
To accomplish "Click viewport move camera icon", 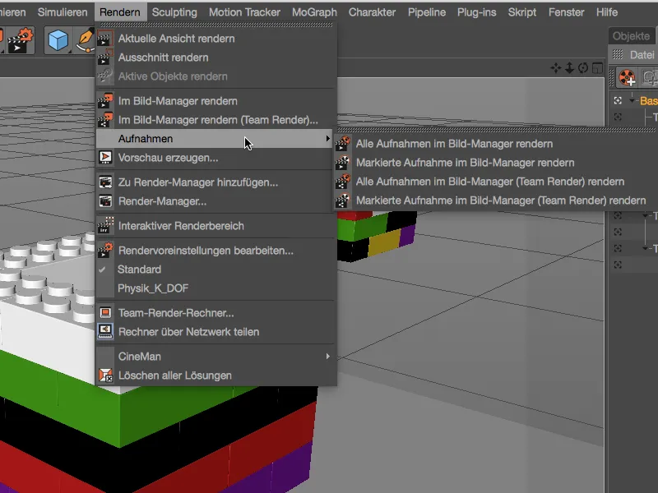I will 556,68.
